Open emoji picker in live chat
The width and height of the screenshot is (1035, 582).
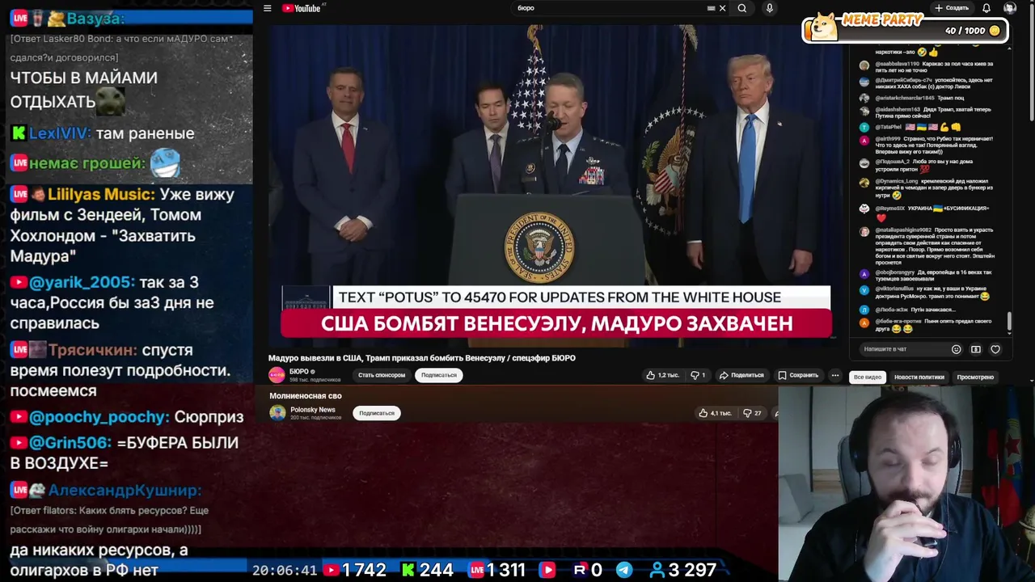pyautogui.click(x=956, y=349)
